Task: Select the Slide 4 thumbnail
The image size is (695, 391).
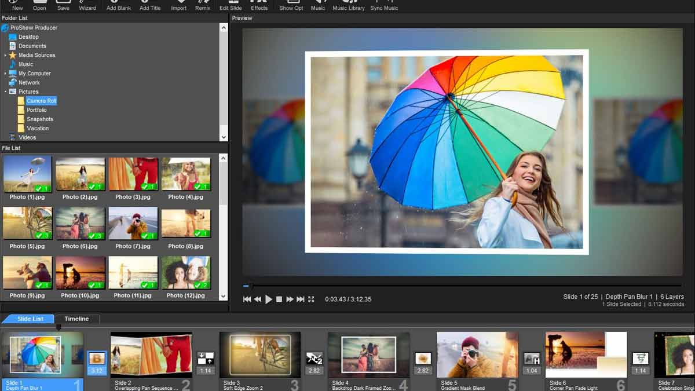Action: pyautogui.click(x=368, y=353)
